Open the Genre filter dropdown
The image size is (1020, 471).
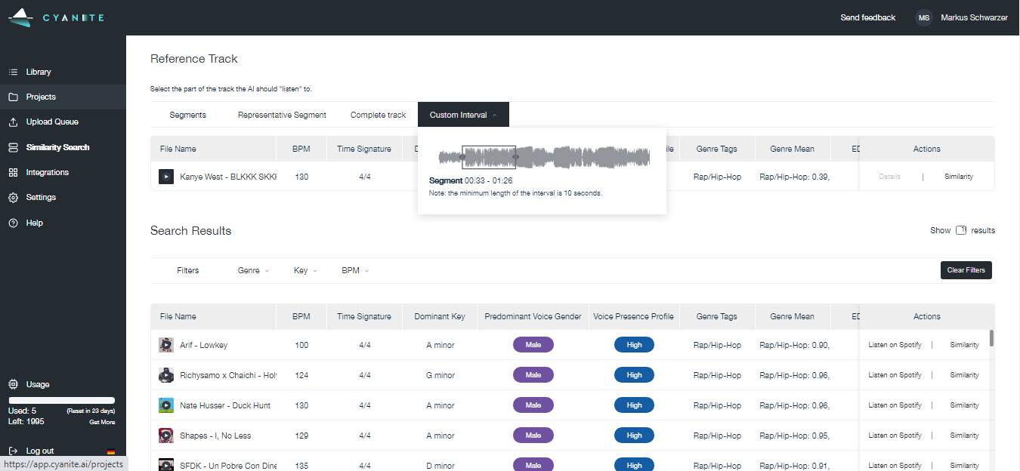[252, 269]
